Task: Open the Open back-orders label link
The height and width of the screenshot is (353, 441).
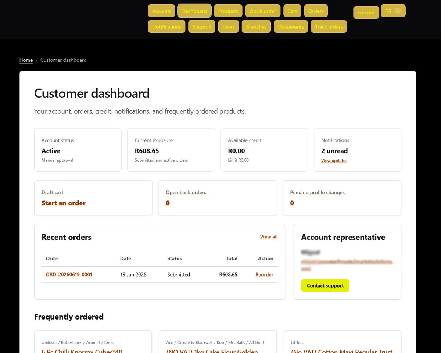Action: pyautogui.click(x=186, y=192)
